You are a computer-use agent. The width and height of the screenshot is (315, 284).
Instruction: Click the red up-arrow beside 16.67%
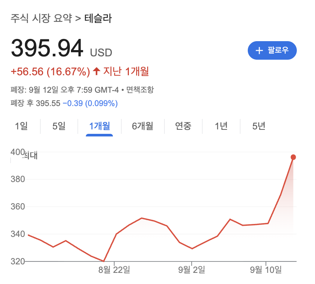[97, 71]
